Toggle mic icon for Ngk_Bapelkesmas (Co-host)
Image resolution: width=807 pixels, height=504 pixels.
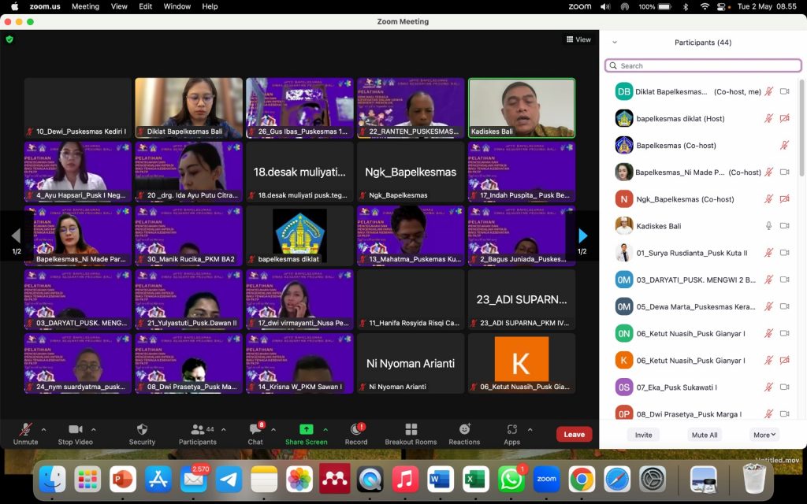768,199
